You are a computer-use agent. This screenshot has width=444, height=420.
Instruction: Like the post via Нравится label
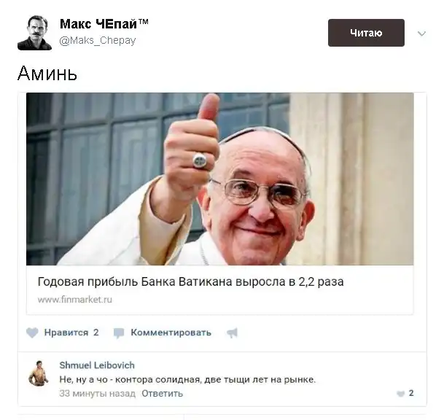coord(66,332)
